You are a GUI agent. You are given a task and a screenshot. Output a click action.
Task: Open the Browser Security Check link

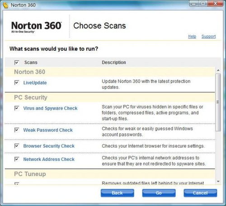49,146
